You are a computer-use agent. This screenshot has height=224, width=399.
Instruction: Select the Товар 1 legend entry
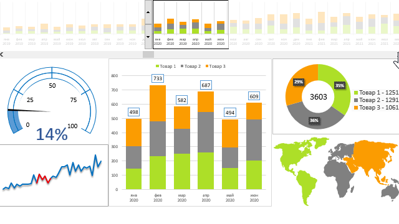point(166,67)
